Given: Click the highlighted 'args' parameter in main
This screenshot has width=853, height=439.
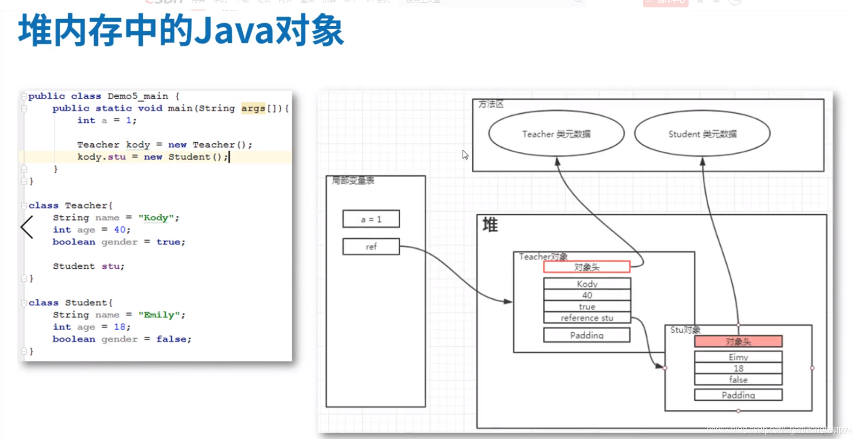Looking at the screenshot, I should click(253, 108).
